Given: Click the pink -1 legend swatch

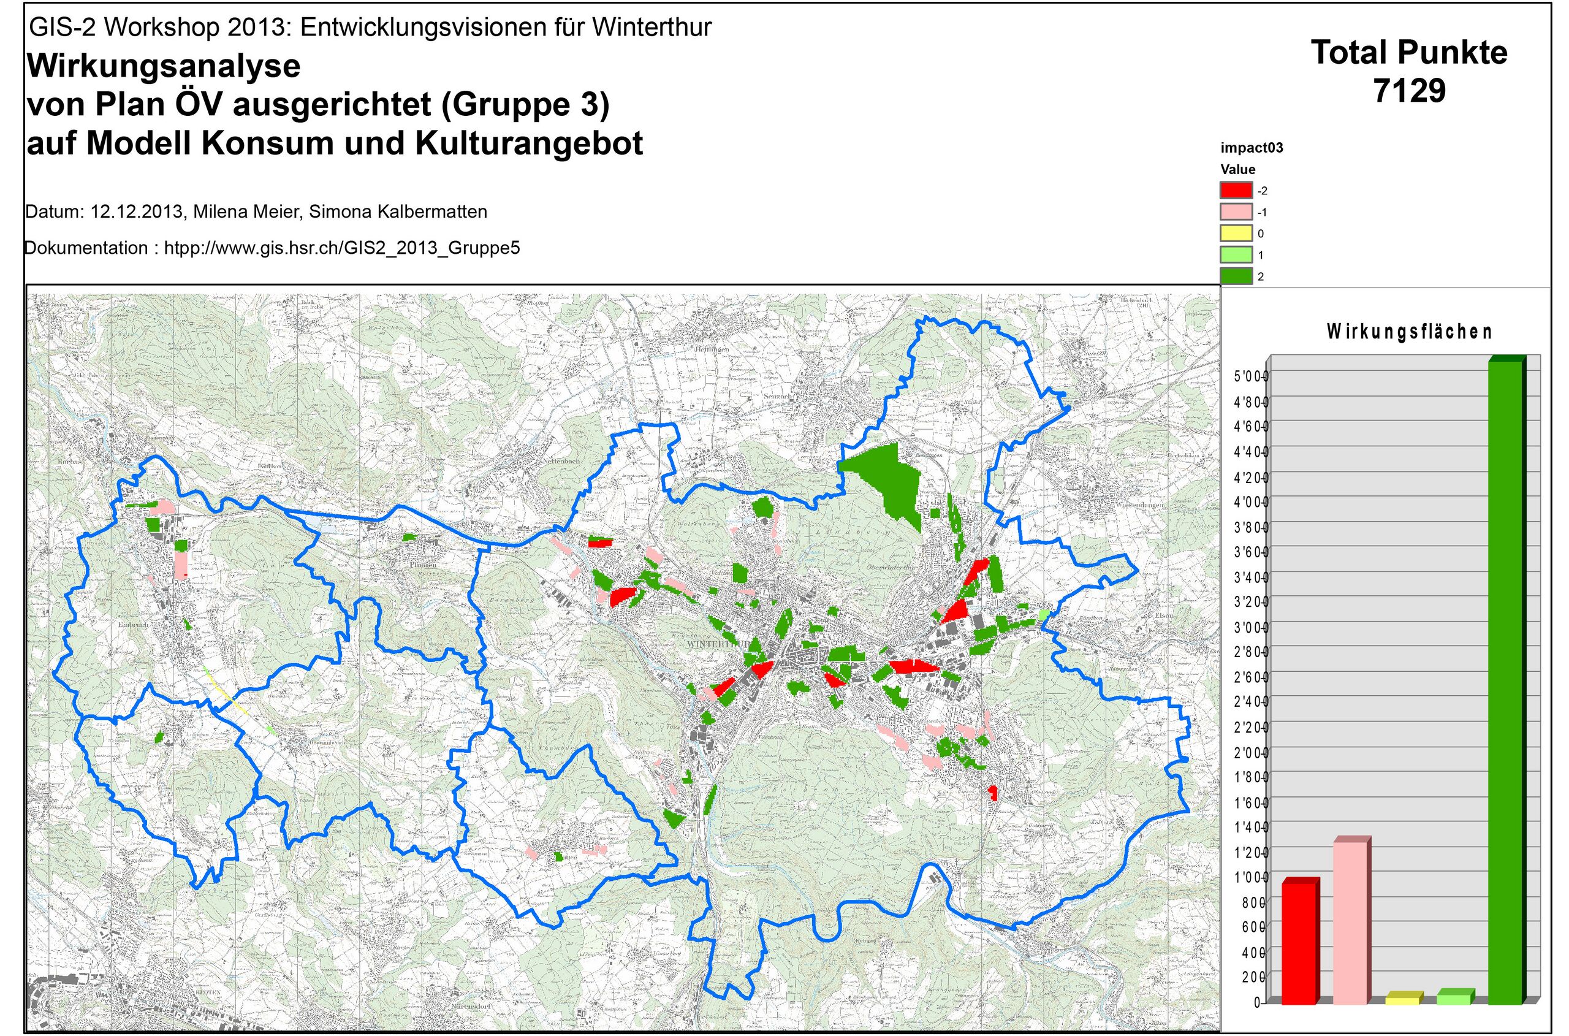Looking at the screenshot, I should 1236,212.
